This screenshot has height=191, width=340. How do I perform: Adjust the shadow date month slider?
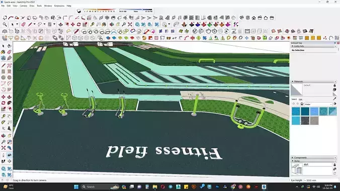coord(99,11)
